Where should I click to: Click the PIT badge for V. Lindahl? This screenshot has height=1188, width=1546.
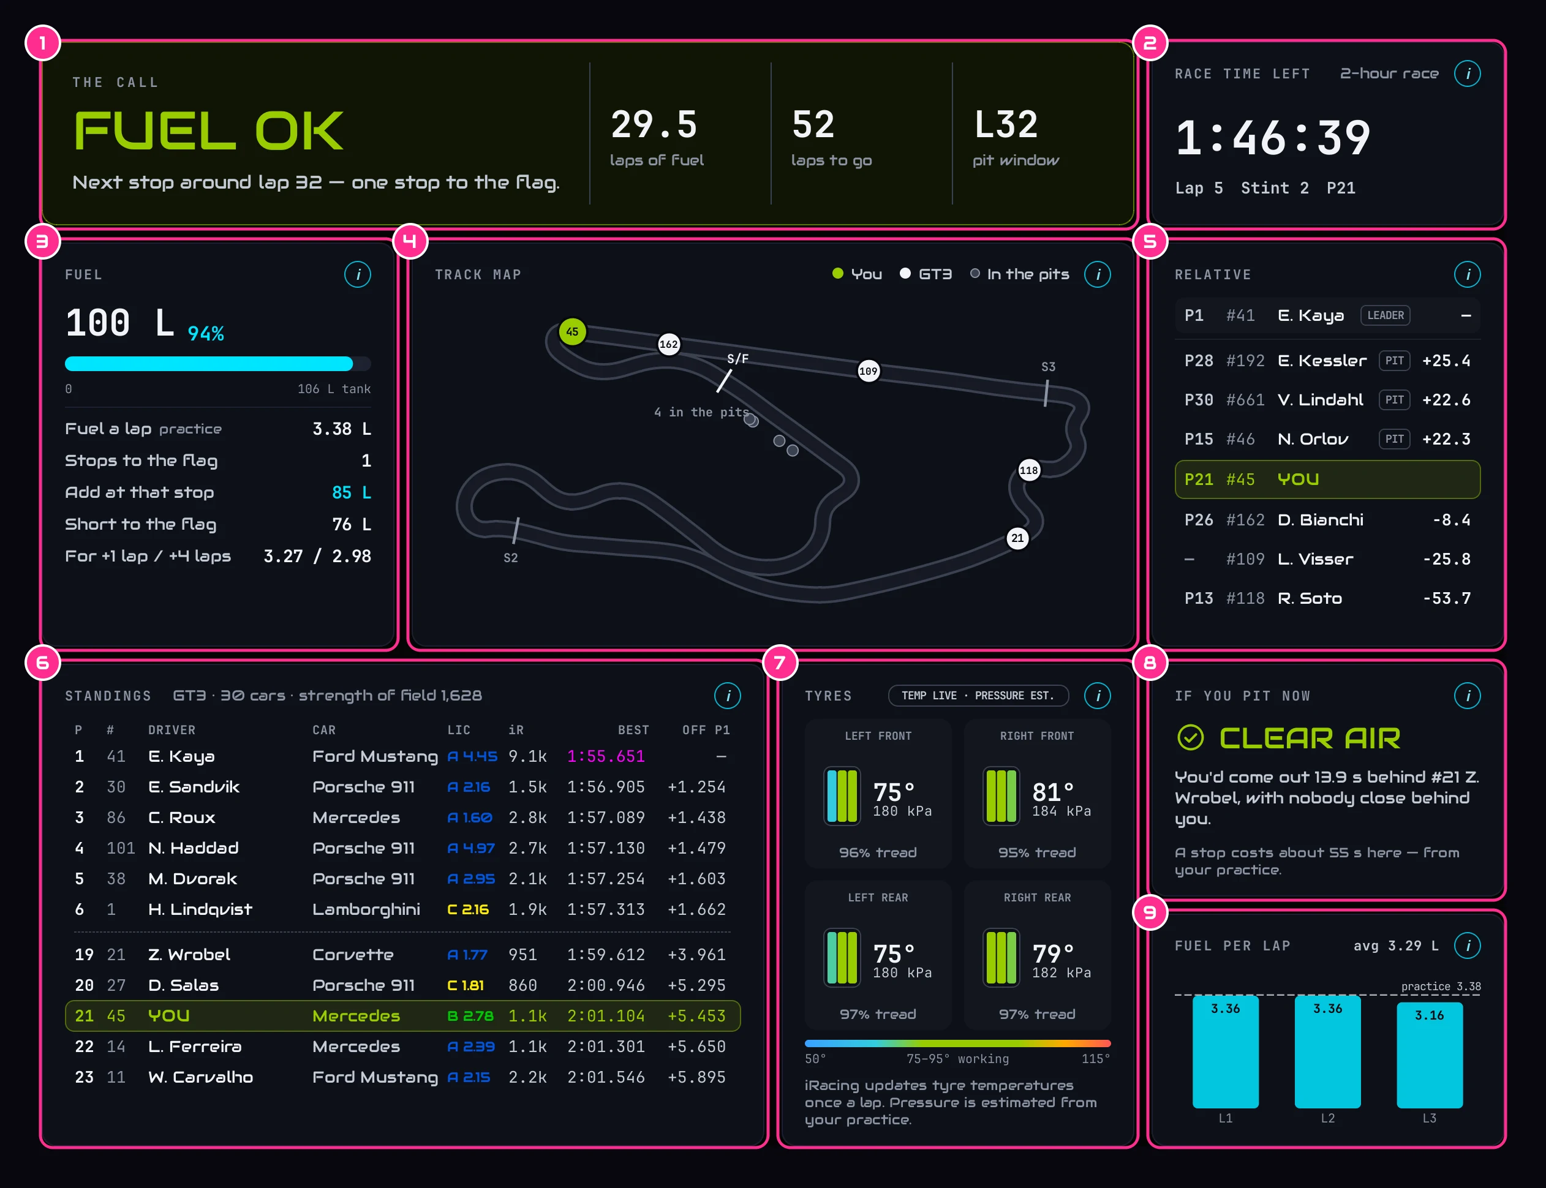click(1395, 399)
